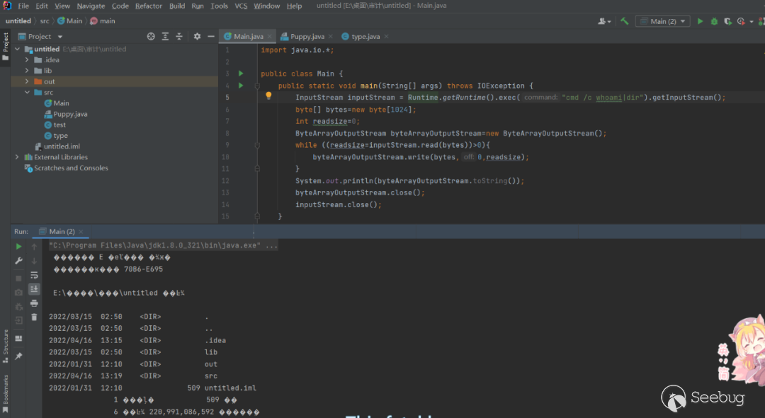The width and height of the screenshot is (765, 418).
Task: Click the run gutter arrow beside class Main
Action: [x=241, y=74]
